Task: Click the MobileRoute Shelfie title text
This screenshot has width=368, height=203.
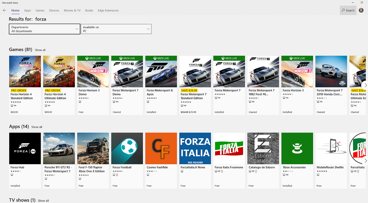Action: (x=330, y=167)
